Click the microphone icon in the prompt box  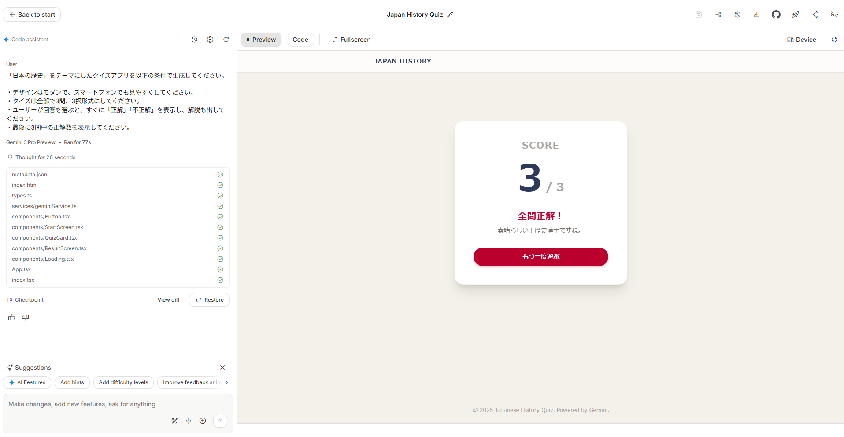189,421
